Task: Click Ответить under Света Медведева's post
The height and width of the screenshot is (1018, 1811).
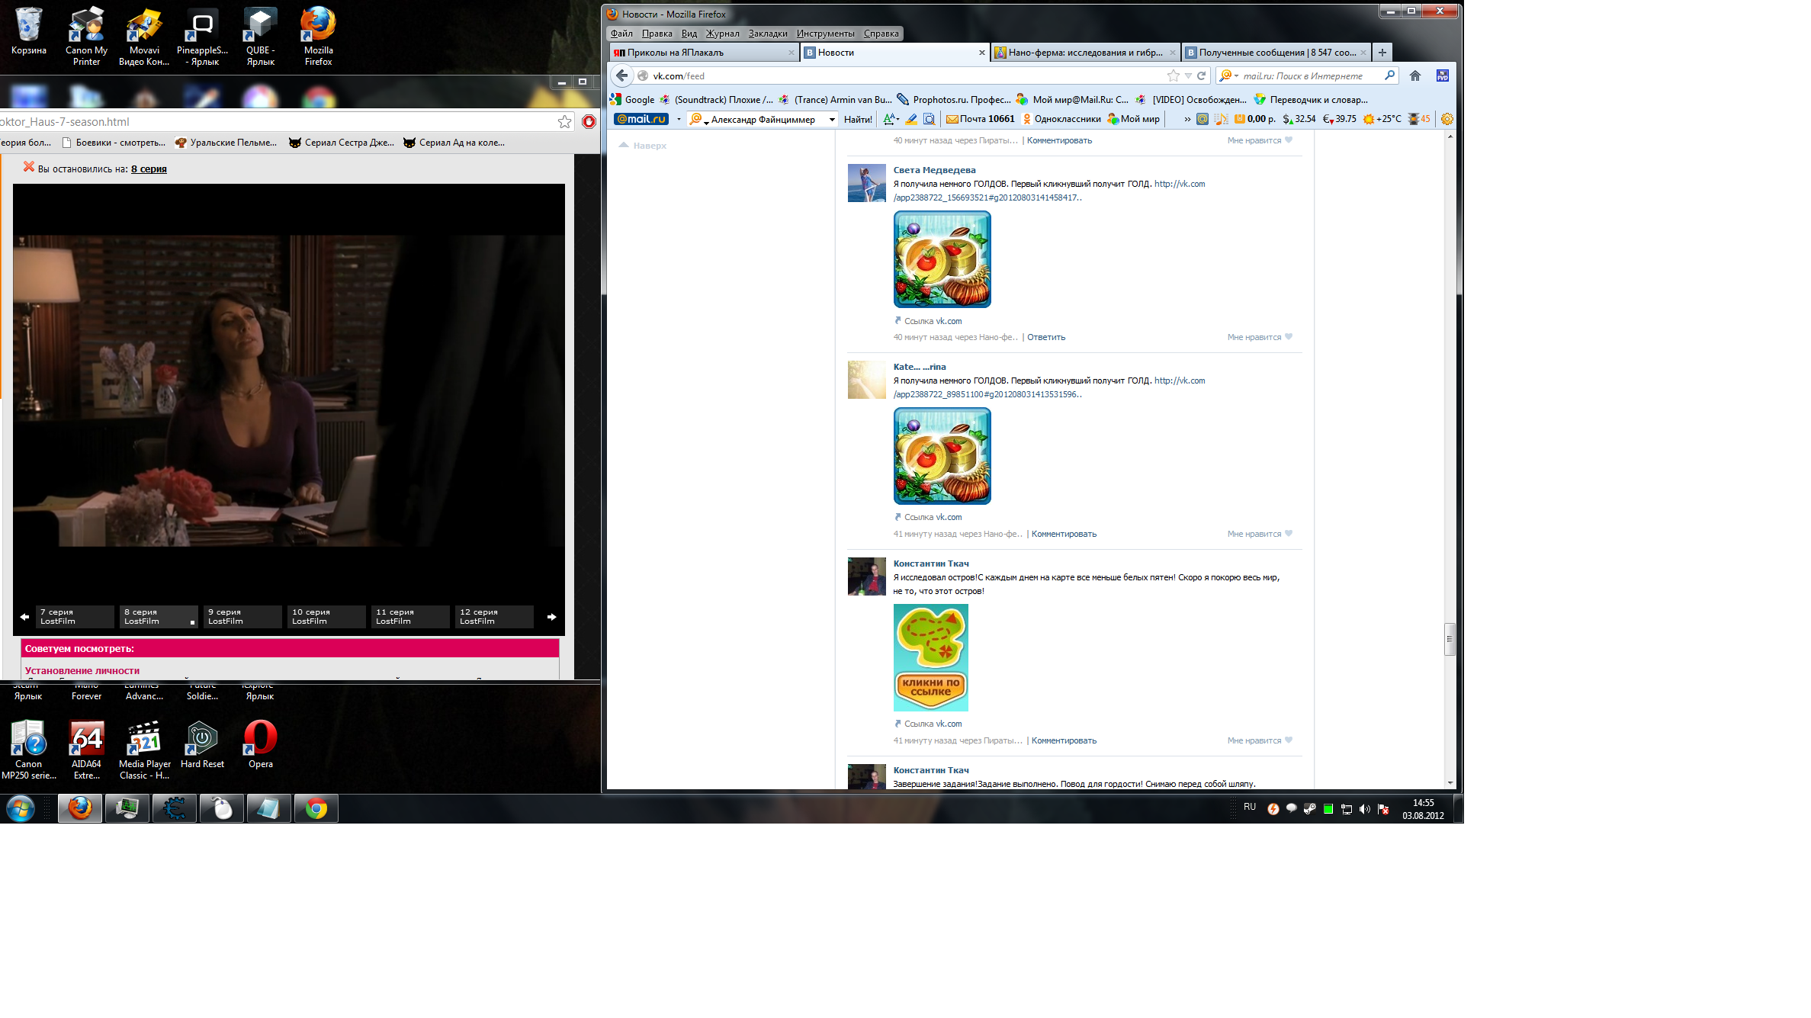Action: (1046, 337)
